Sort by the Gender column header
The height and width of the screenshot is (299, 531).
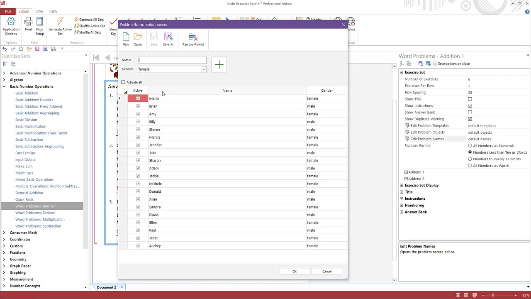click(x=327, y=91)
